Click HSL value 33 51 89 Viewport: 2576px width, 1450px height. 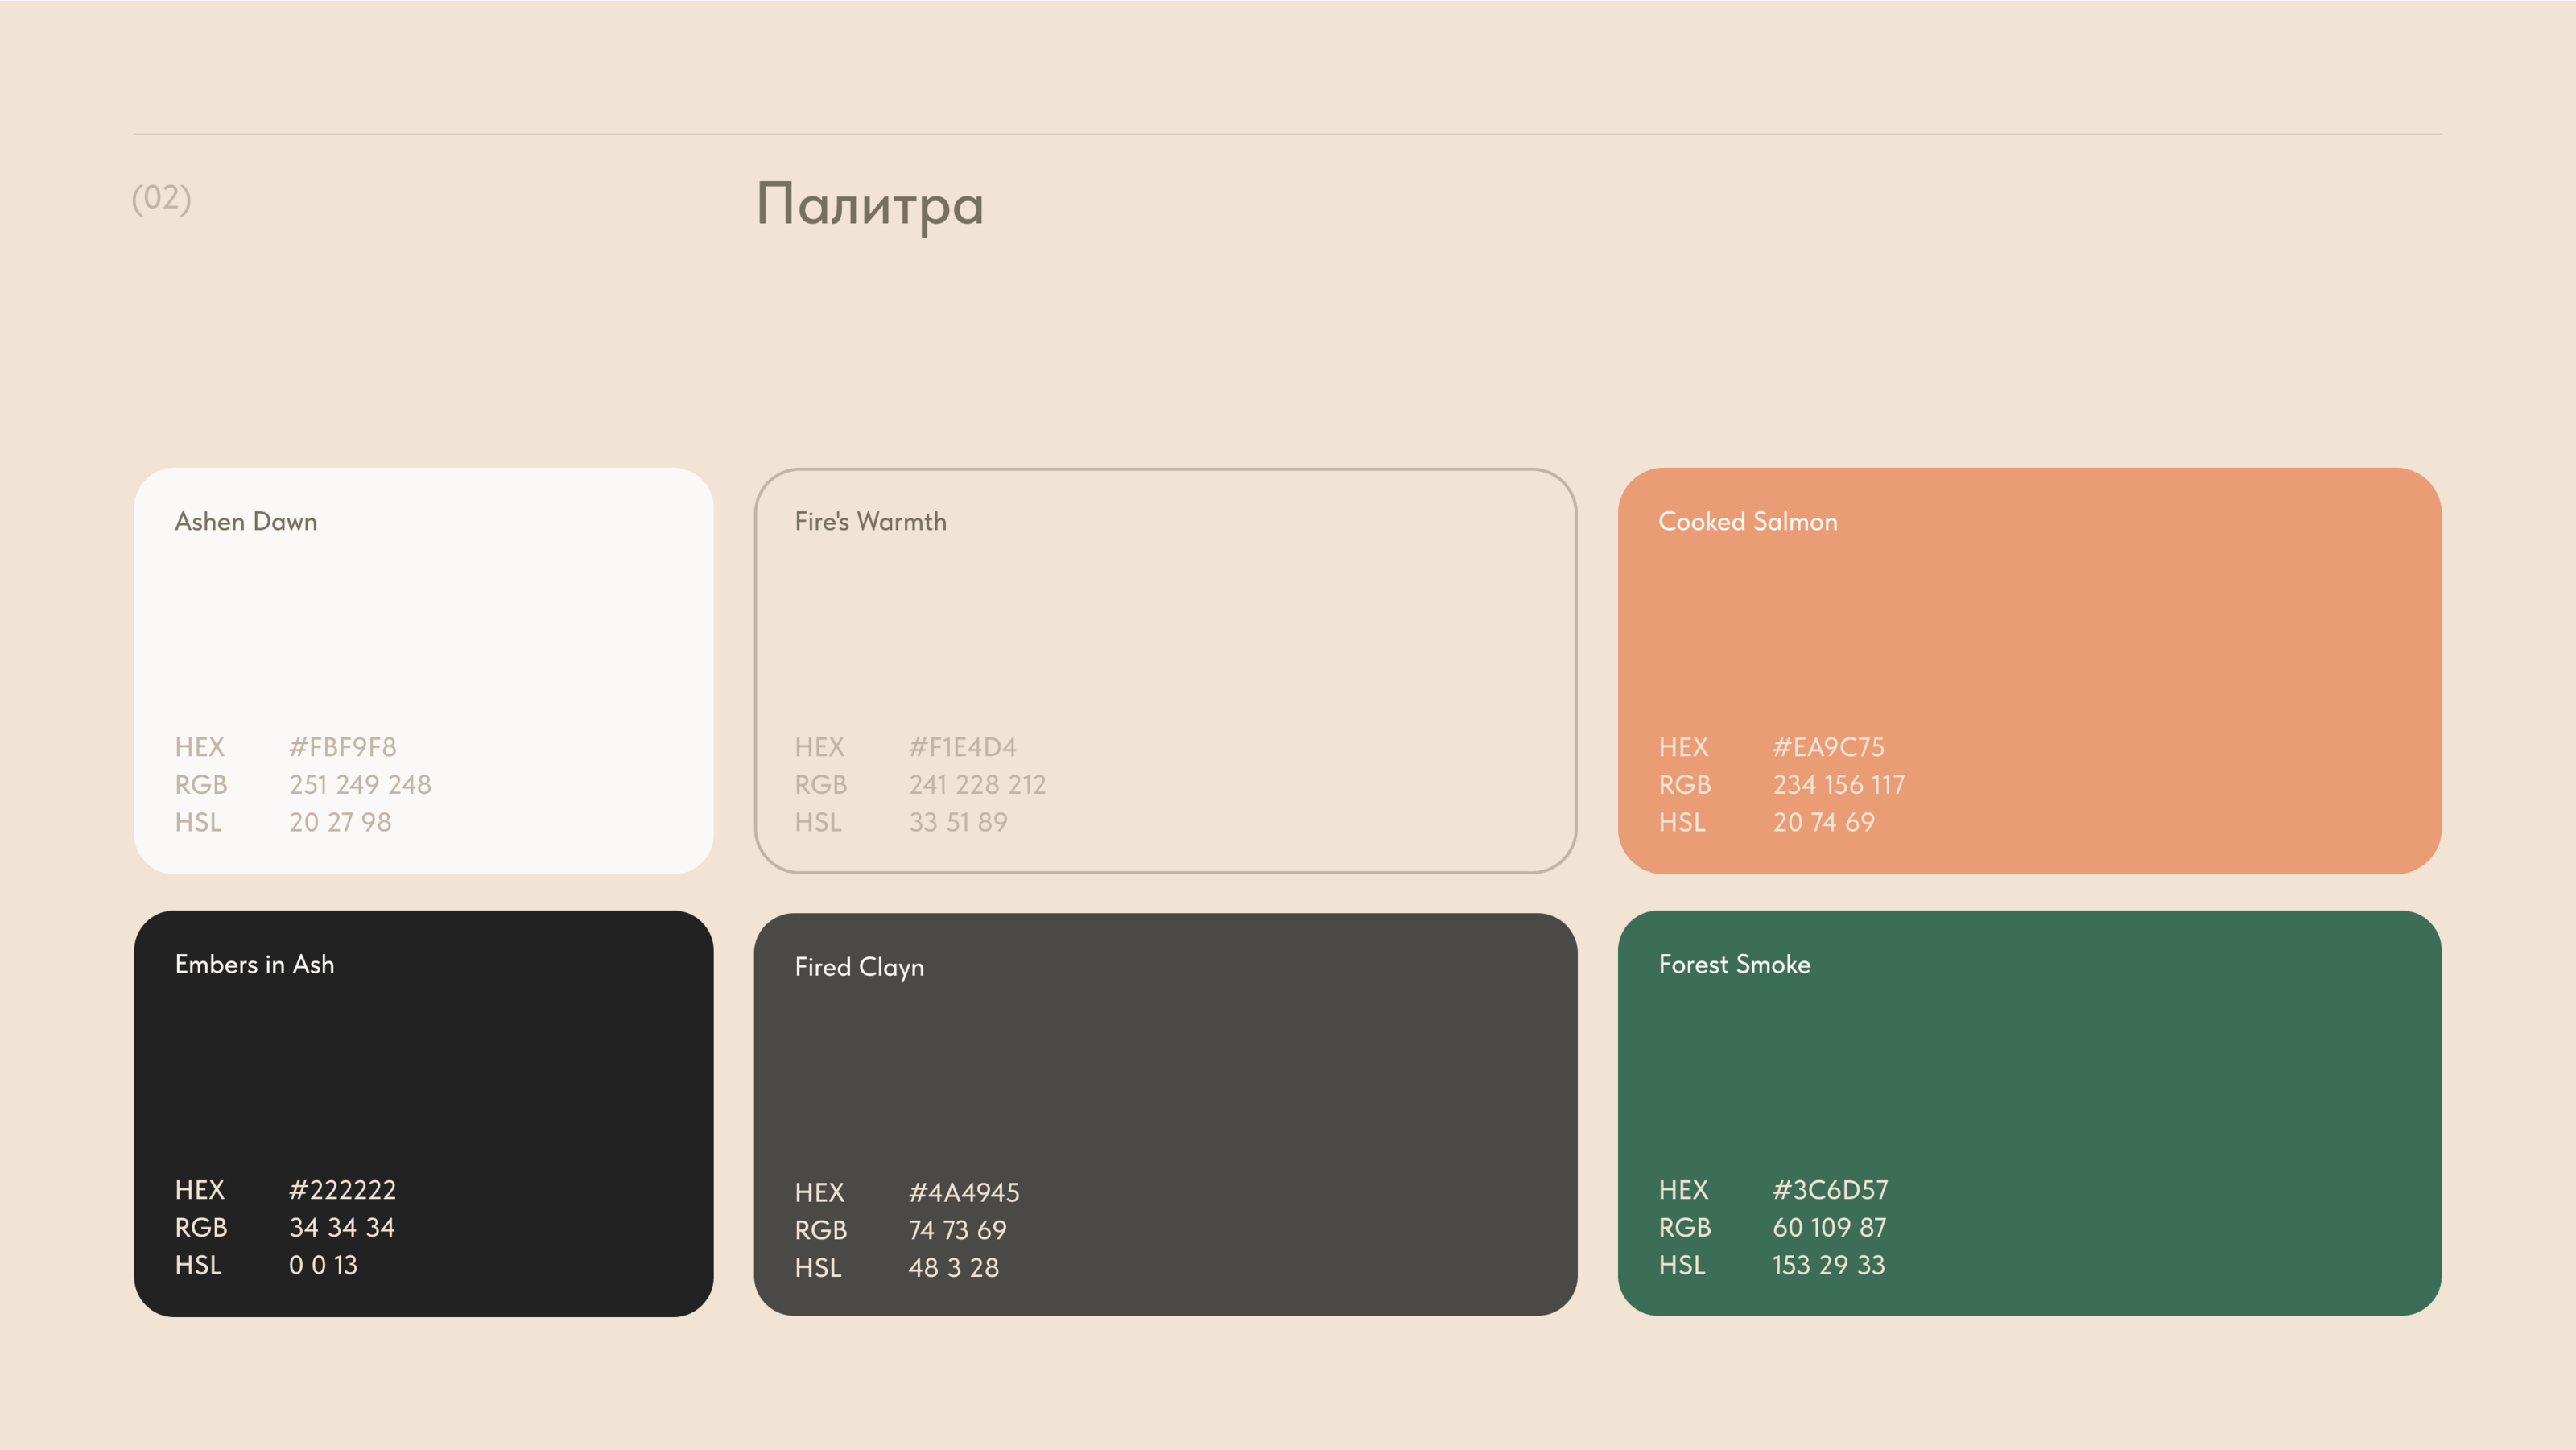click(957, 822)
